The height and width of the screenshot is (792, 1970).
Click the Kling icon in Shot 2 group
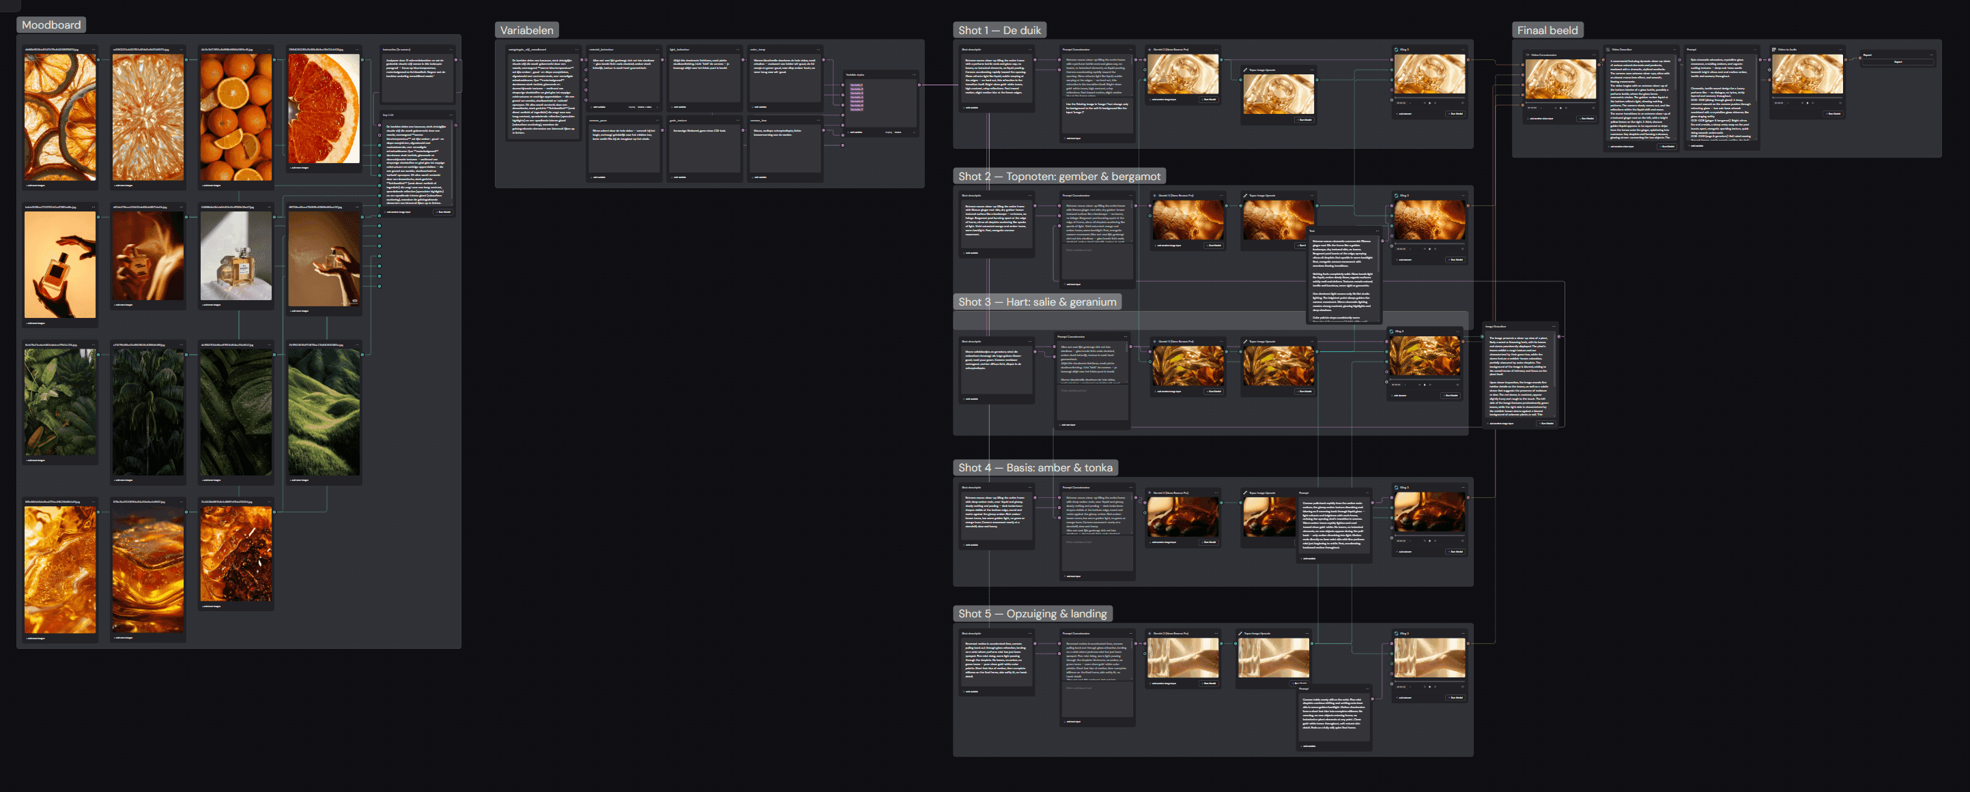click(1397, 196)
